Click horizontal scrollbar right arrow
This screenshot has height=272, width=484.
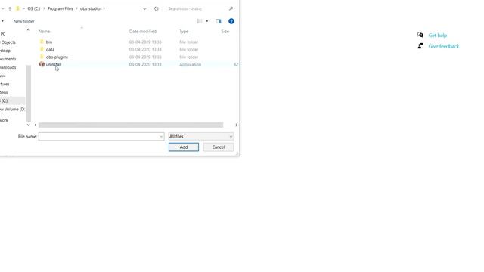click(237, 125)
